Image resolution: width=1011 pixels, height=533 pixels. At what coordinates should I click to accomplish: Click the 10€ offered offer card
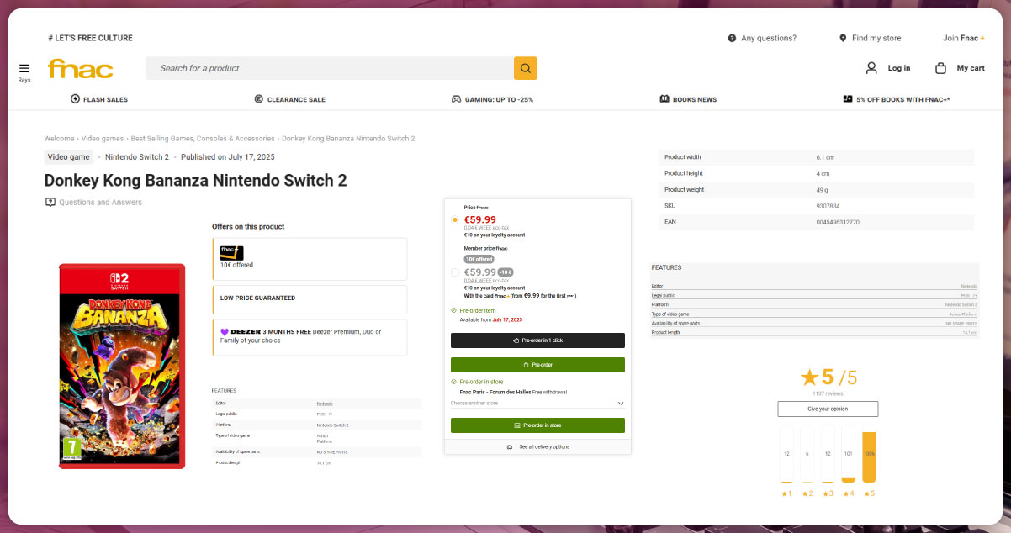[309, 258]
